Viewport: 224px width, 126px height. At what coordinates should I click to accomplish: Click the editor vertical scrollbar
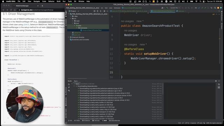220,46
